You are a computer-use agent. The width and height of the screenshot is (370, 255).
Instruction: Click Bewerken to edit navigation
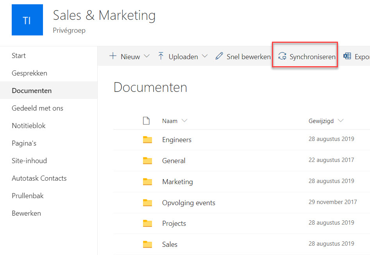27,213
